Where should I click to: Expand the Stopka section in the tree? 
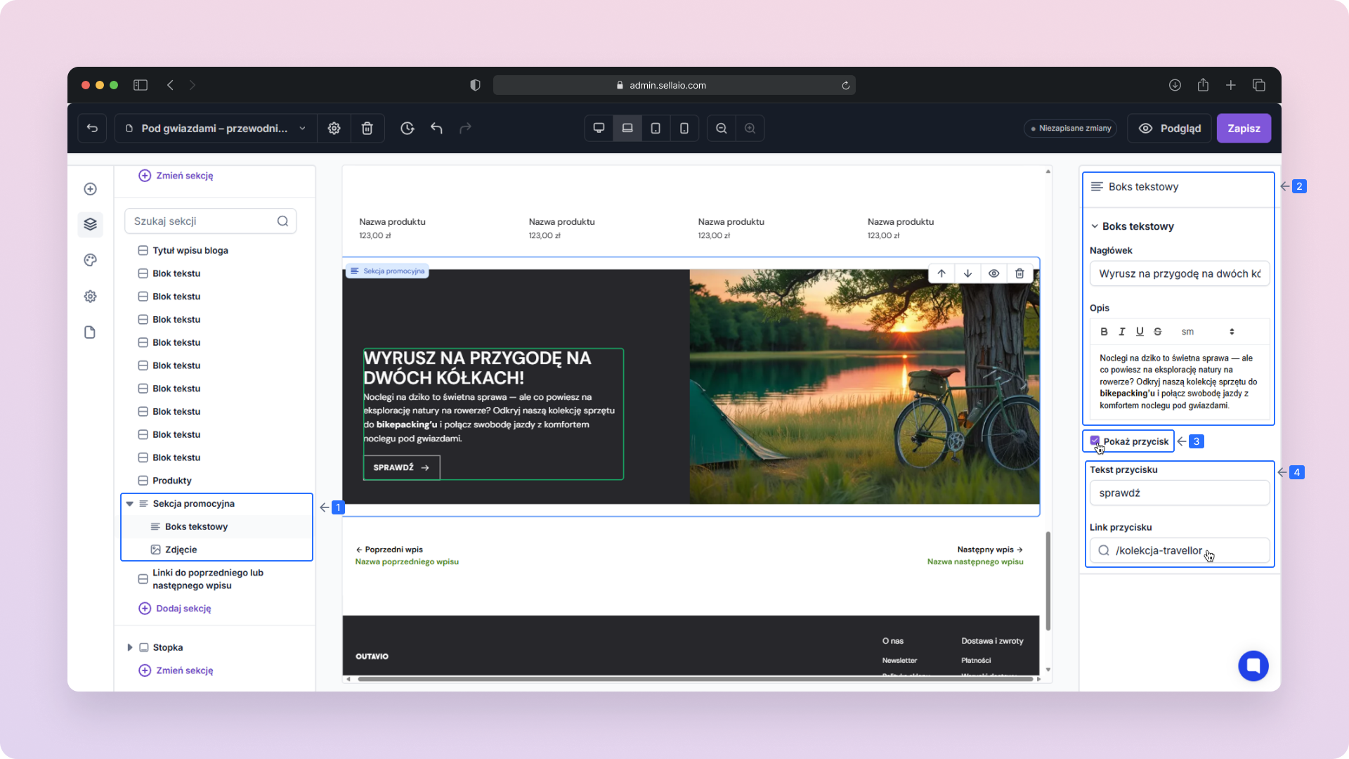click(129, 647)
